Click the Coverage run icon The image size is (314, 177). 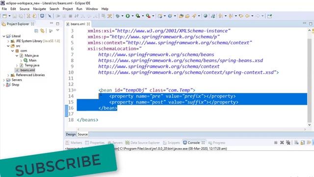138,16
